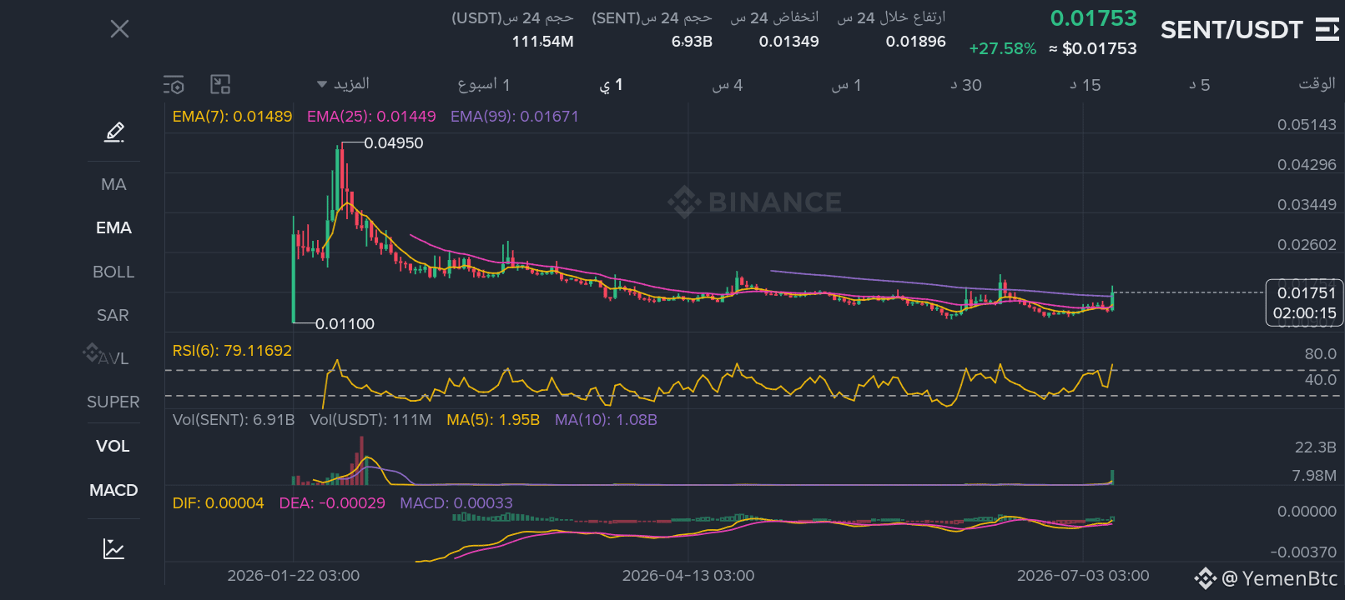The image size is (1345, 600).
Task: Toggle the VOL sub-indicator
Action: (x=113, y=446)
